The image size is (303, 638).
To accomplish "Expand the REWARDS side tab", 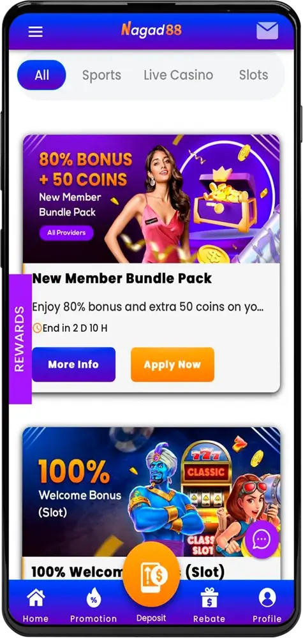I will [20, 339].
